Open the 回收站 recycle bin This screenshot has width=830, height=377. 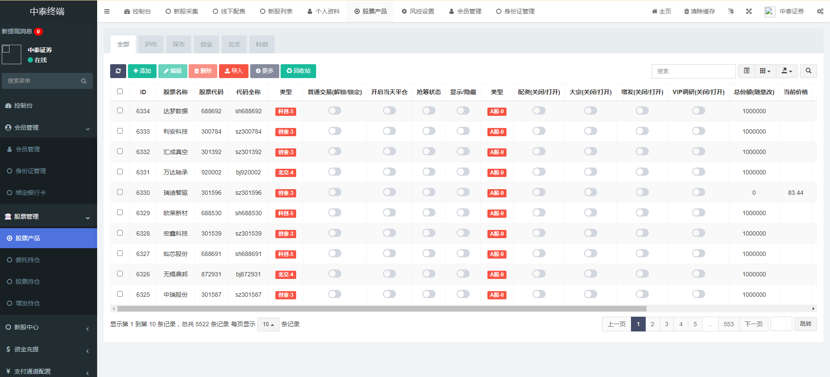[x=298, y=71]
